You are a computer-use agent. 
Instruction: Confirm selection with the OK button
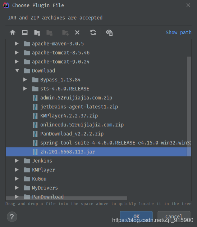point(136,217)
